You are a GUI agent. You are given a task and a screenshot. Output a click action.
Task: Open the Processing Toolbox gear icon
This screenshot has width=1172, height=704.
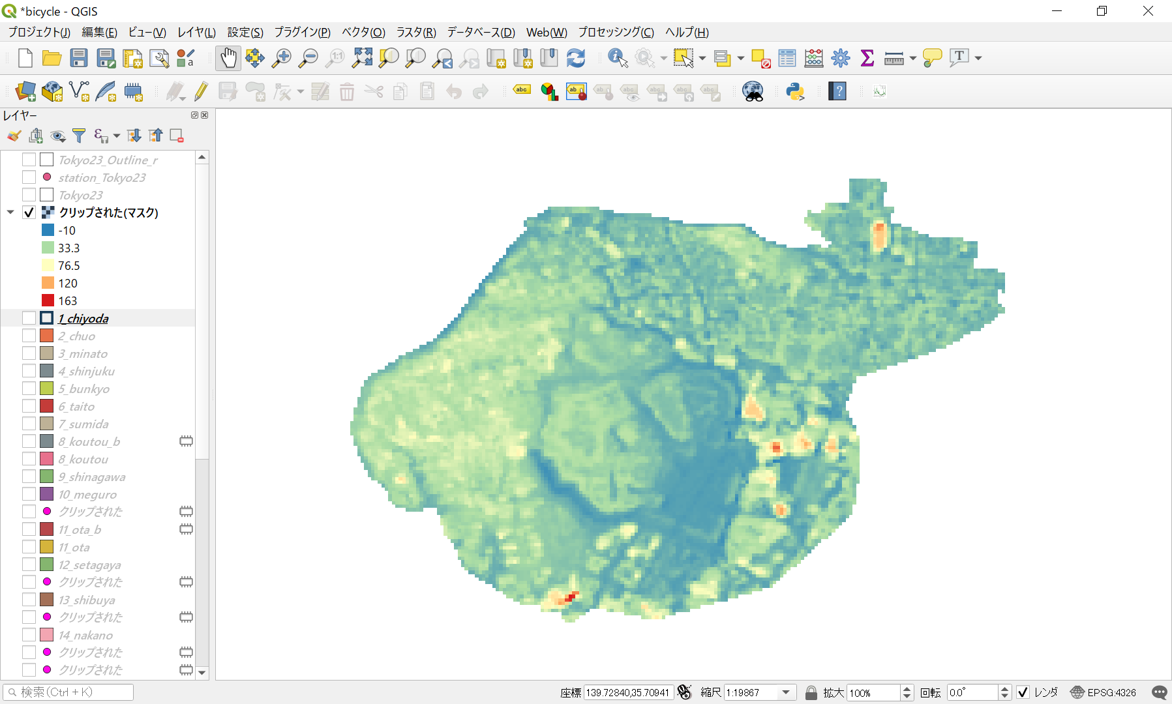[841, 58]
